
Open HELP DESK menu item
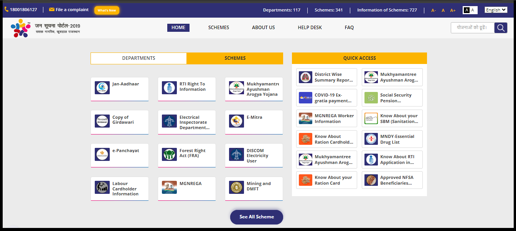click(x=310, y=28)
